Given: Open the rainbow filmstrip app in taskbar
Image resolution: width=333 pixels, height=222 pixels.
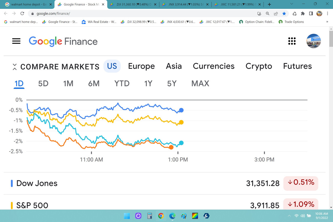Looking at the screenshot, I should [195, 216].
